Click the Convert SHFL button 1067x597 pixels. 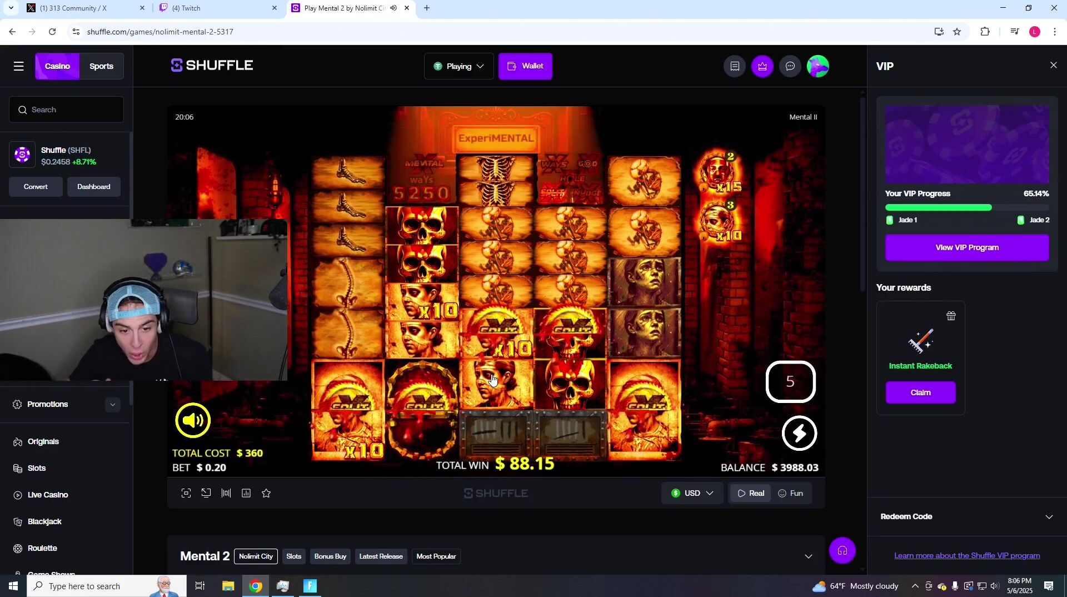(36, 187)
